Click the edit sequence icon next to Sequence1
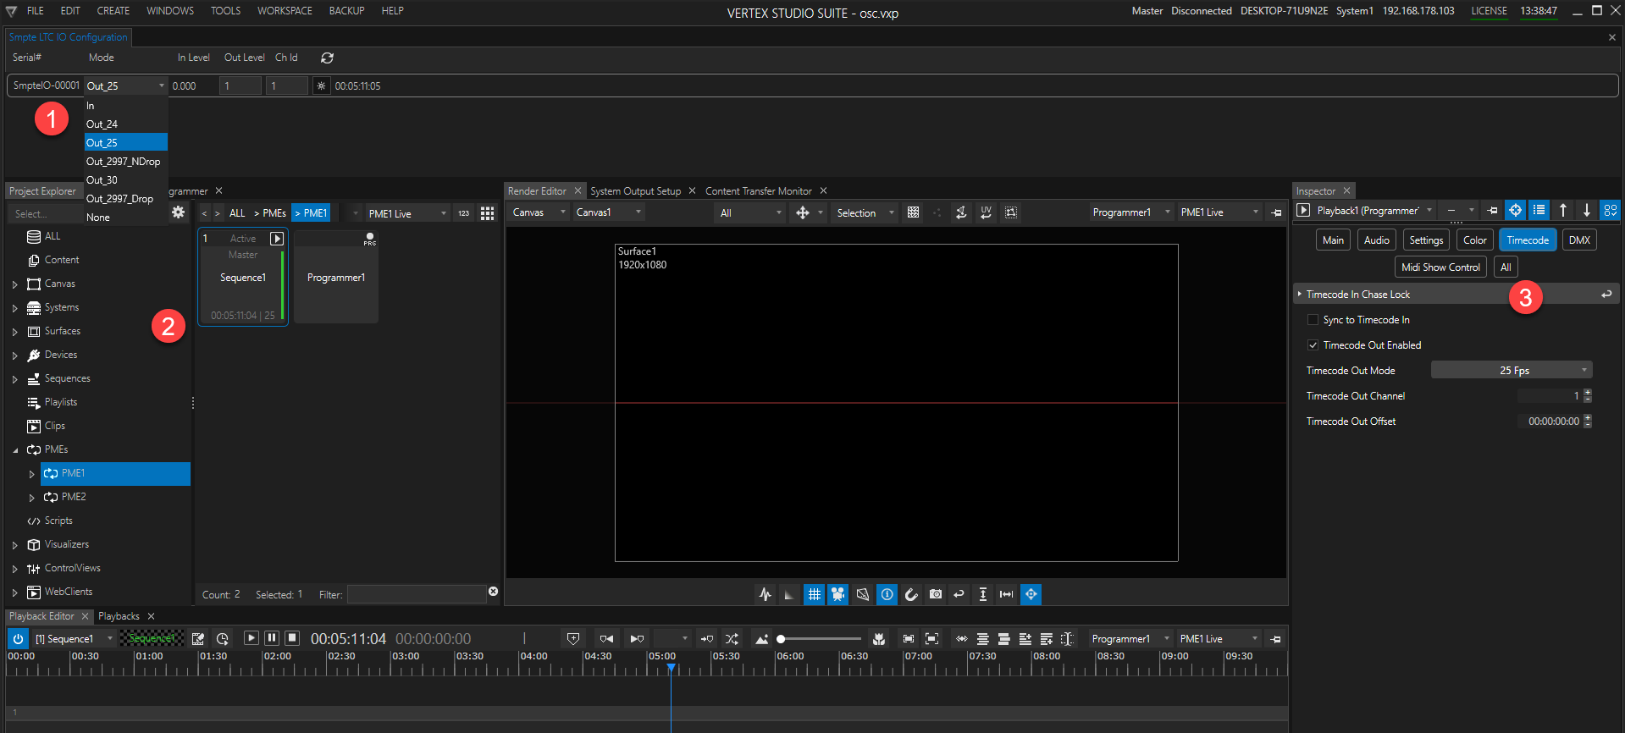 tap(198, 638)
